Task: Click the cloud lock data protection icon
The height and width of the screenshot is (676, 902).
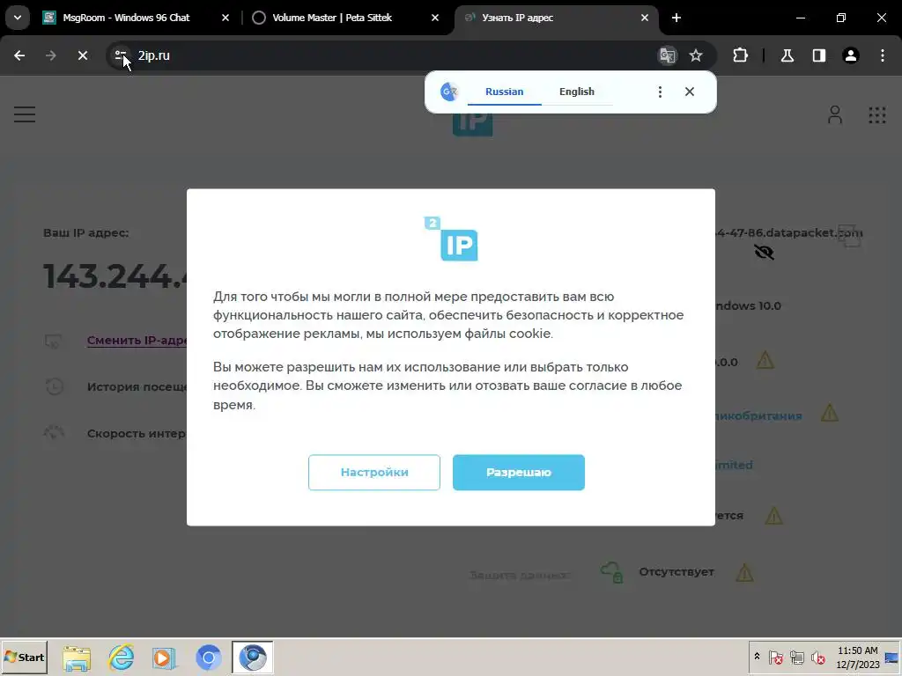Action: (x=612, y=572)
